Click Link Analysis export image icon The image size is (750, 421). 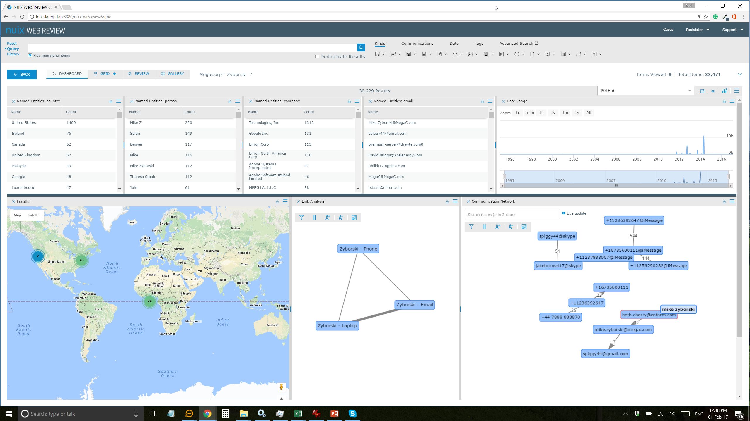354,218
